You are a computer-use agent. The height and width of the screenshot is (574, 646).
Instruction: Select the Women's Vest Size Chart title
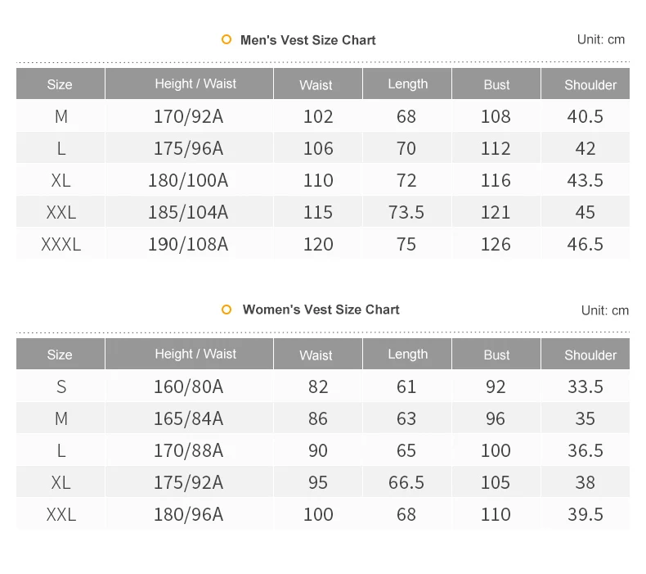click(x=321, y=310)
